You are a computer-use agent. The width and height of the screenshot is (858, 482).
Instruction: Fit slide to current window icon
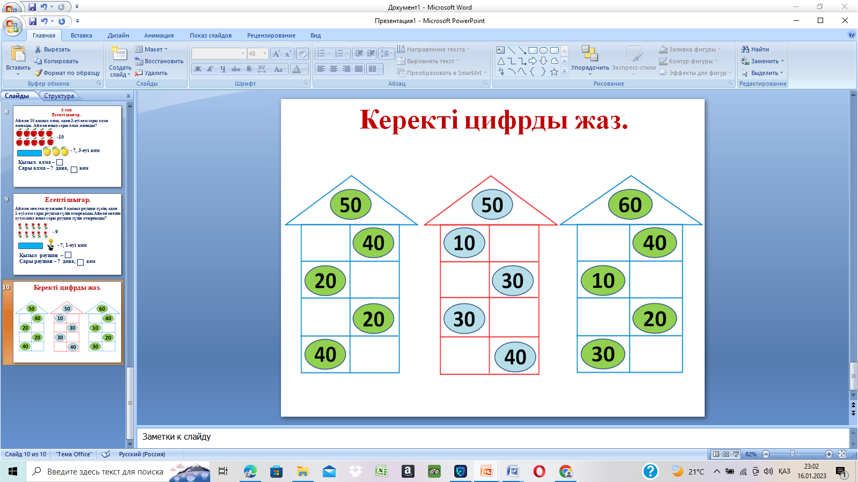(x=842, y=454)
